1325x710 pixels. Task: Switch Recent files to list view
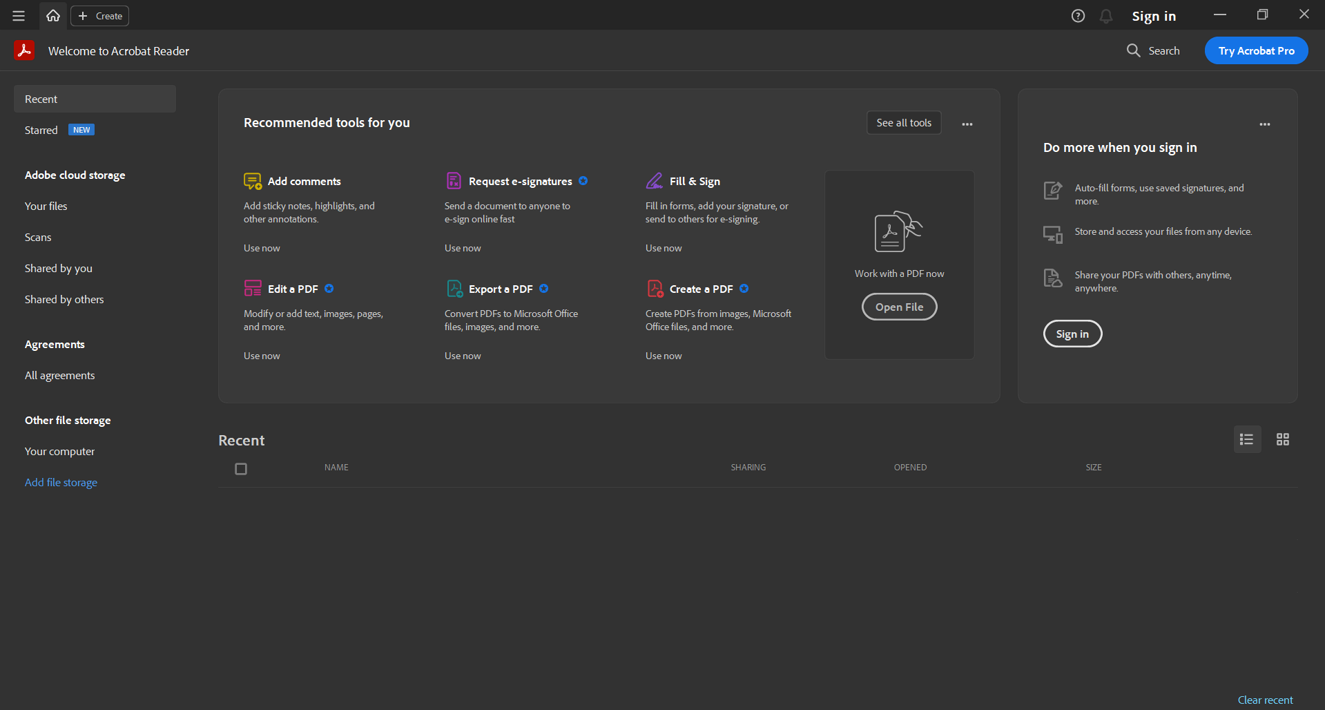[1246, 439]
